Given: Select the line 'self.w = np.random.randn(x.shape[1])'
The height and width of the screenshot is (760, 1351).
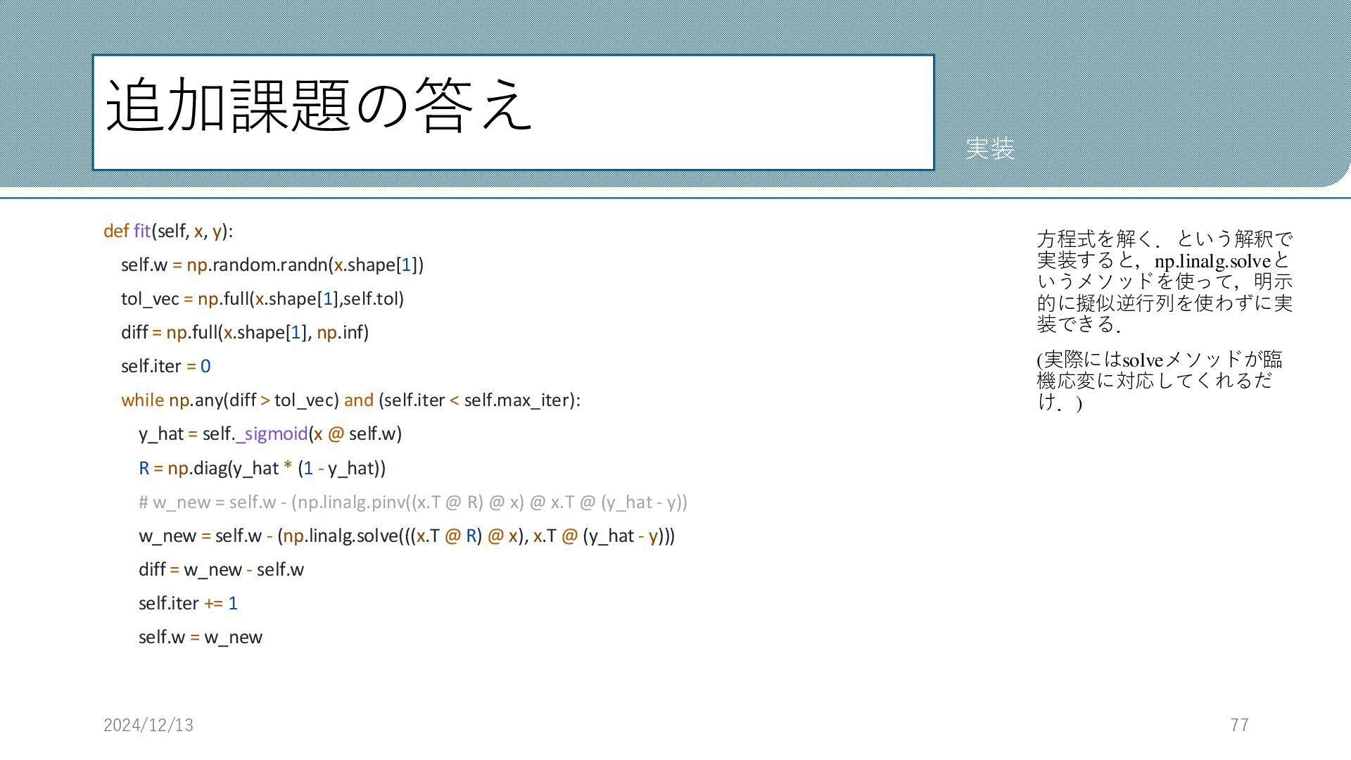Looking at the screenshot, I should pyautogui.click(x=272, y=265).
